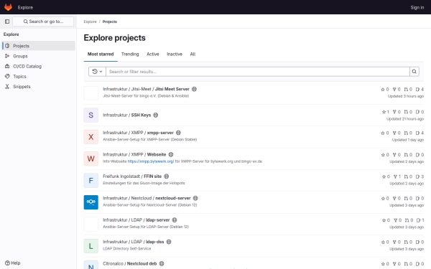Focus the Search or filter results field

[258, 72]
